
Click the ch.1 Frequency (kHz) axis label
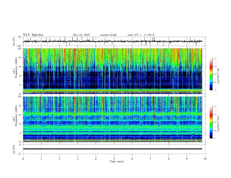tap(15, 67)
